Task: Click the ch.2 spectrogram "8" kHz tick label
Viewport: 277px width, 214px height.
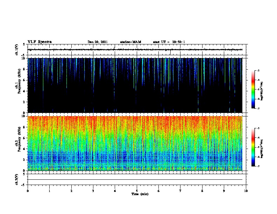Action: pyautogui.click(x=24, y=127)
